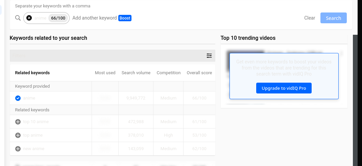
Task: Click the Boost badge
Action: 125,18
